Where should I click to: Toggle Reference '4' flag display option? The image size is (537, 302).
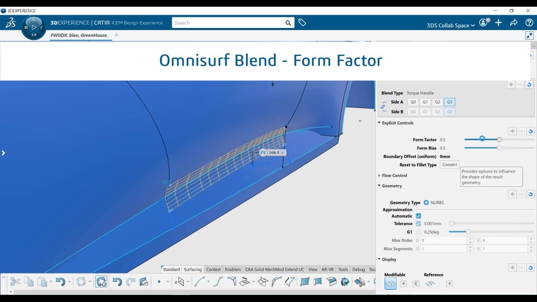click(x=449, y=284)
